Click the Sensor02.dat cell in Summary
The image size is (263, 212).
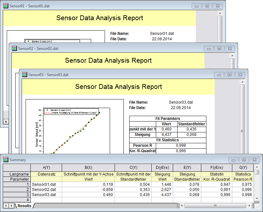(46, 189)
